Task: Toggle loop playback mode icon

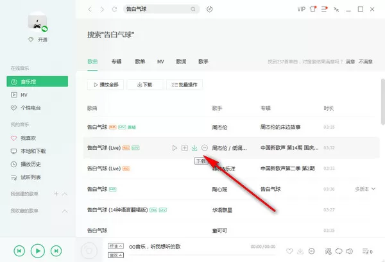Action: click(339, 251)
